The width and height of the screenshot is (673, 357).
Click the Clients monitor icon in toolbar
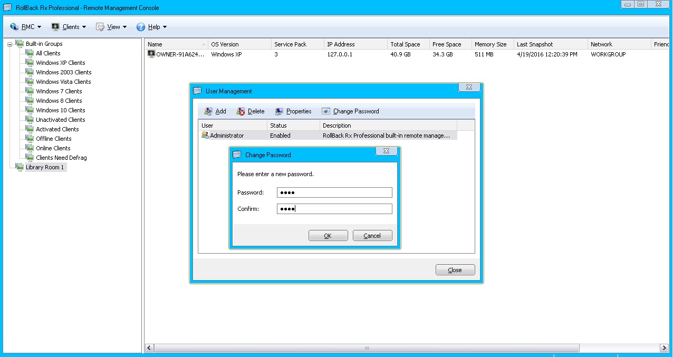[55, 27]
